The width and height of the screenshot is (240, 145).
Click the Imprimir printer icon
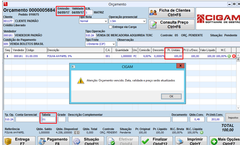(180, 141)
